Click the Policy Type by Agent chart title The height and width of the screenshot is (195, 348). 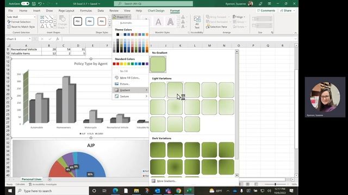91,64
